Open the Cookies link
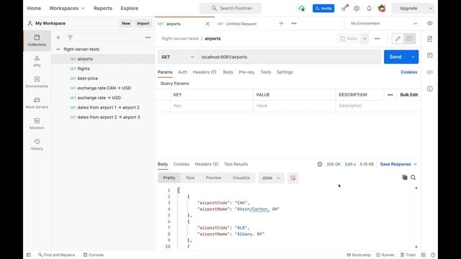The width and height of the screenshot is (461, 259). tap(408, 72)
